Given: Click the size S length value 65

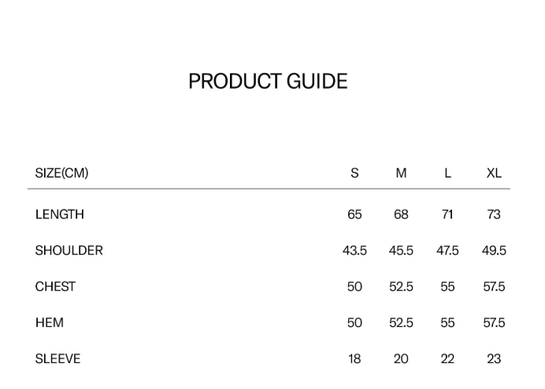Looking at the screenshot, I should pos(354,215).
